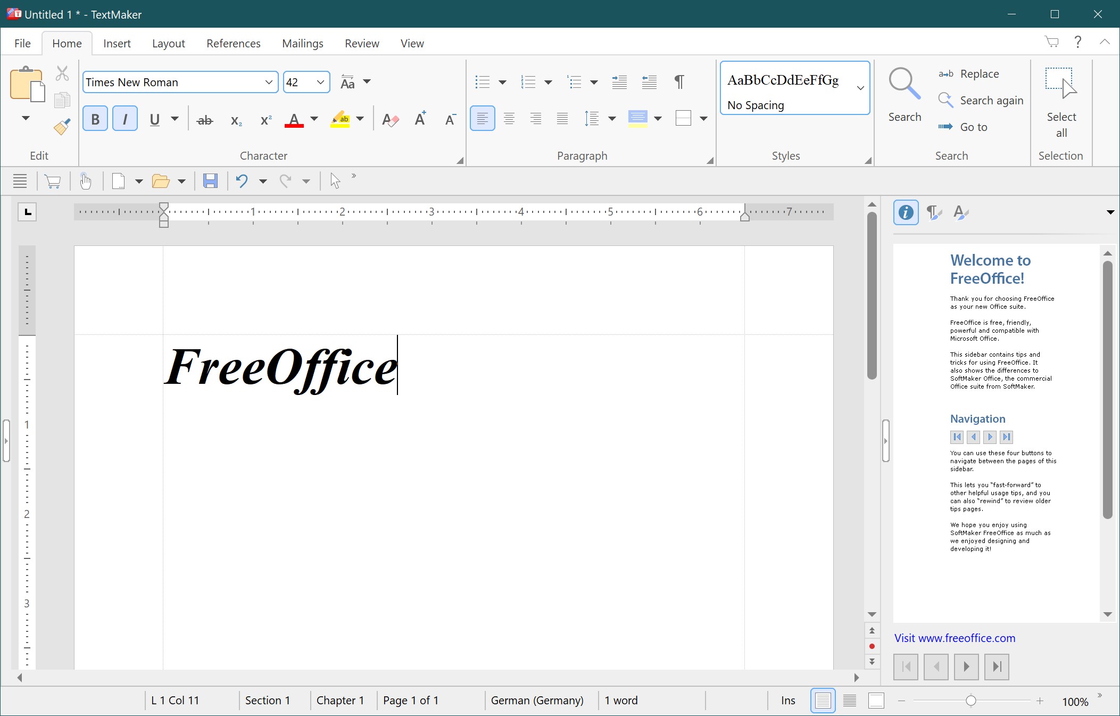Toggle formatting marks pilcrow display
Viewport: 1120px width, 716px height.
(679, 81)
